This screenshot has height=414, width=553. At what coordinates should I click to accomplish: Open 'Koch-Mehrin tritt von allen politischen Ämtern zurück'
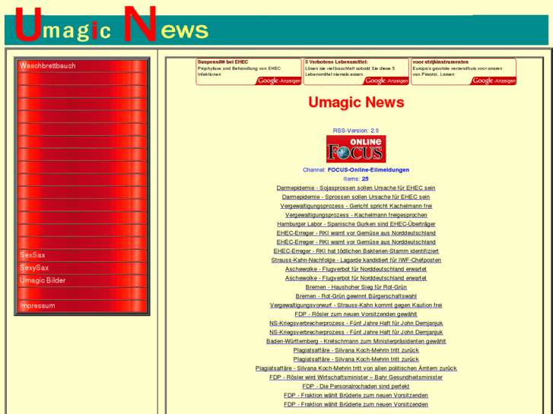click(356, 368)
